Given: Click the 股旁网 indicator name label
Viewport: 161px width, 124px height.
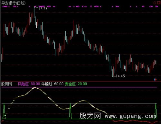Looking at the screenshot, I should point(6,84).
